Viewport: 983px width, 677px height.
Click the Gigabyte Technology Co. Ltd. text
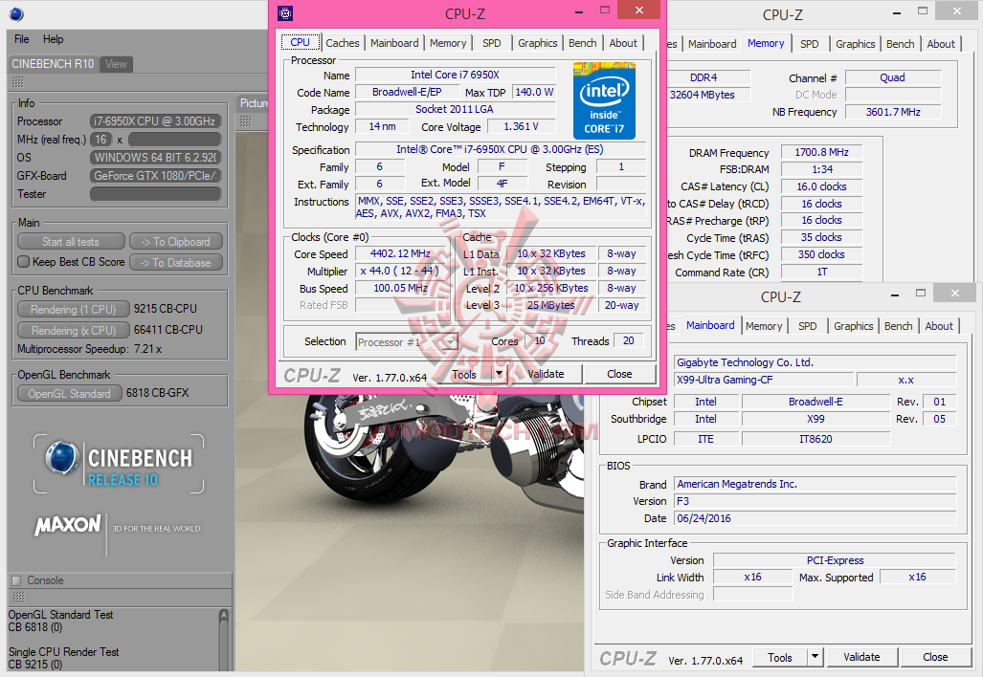pyautogui.click(x=745, y=362)
